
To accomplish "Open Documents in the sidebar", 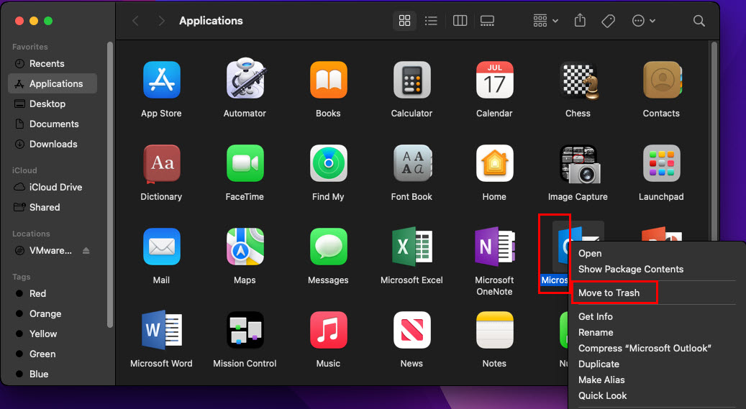I will [x=53, y=124].
